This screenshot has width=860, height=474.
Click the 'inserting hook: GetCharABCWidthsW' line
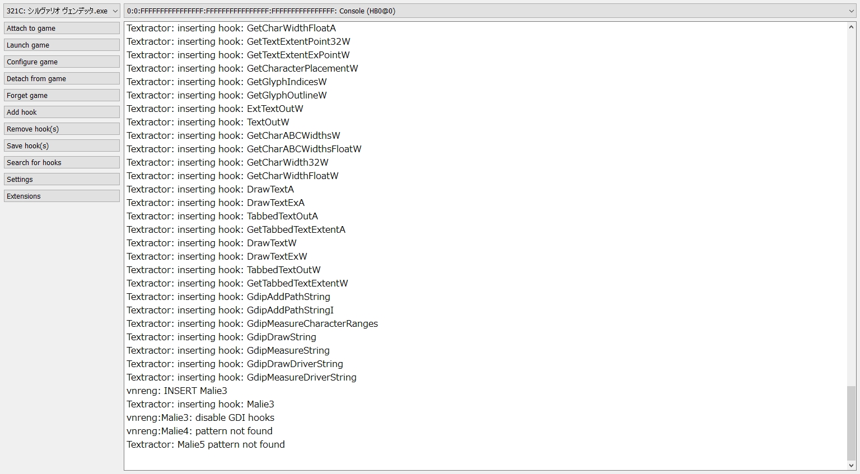pos(233,135)
